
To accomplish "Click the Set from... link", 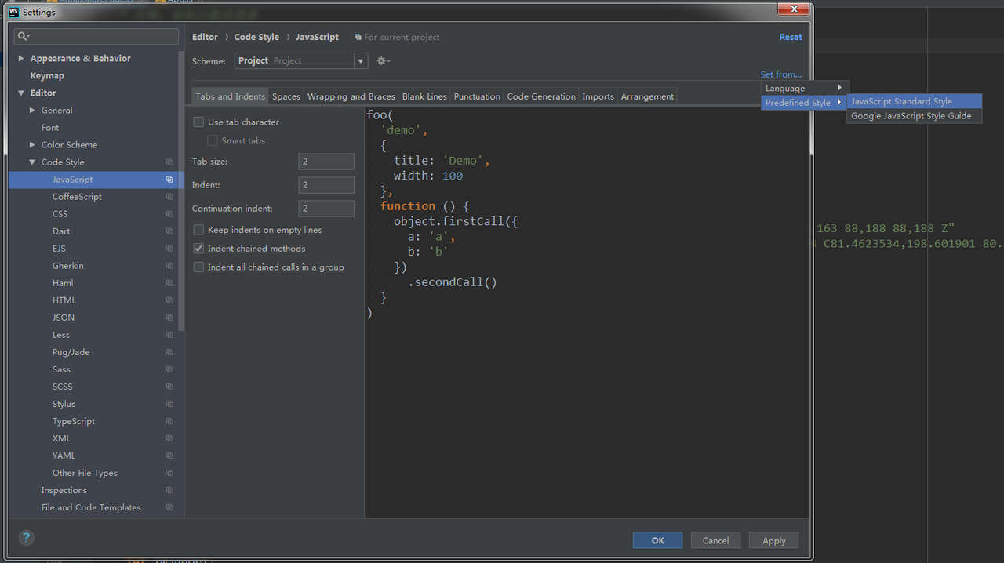I will coord(781,74).
